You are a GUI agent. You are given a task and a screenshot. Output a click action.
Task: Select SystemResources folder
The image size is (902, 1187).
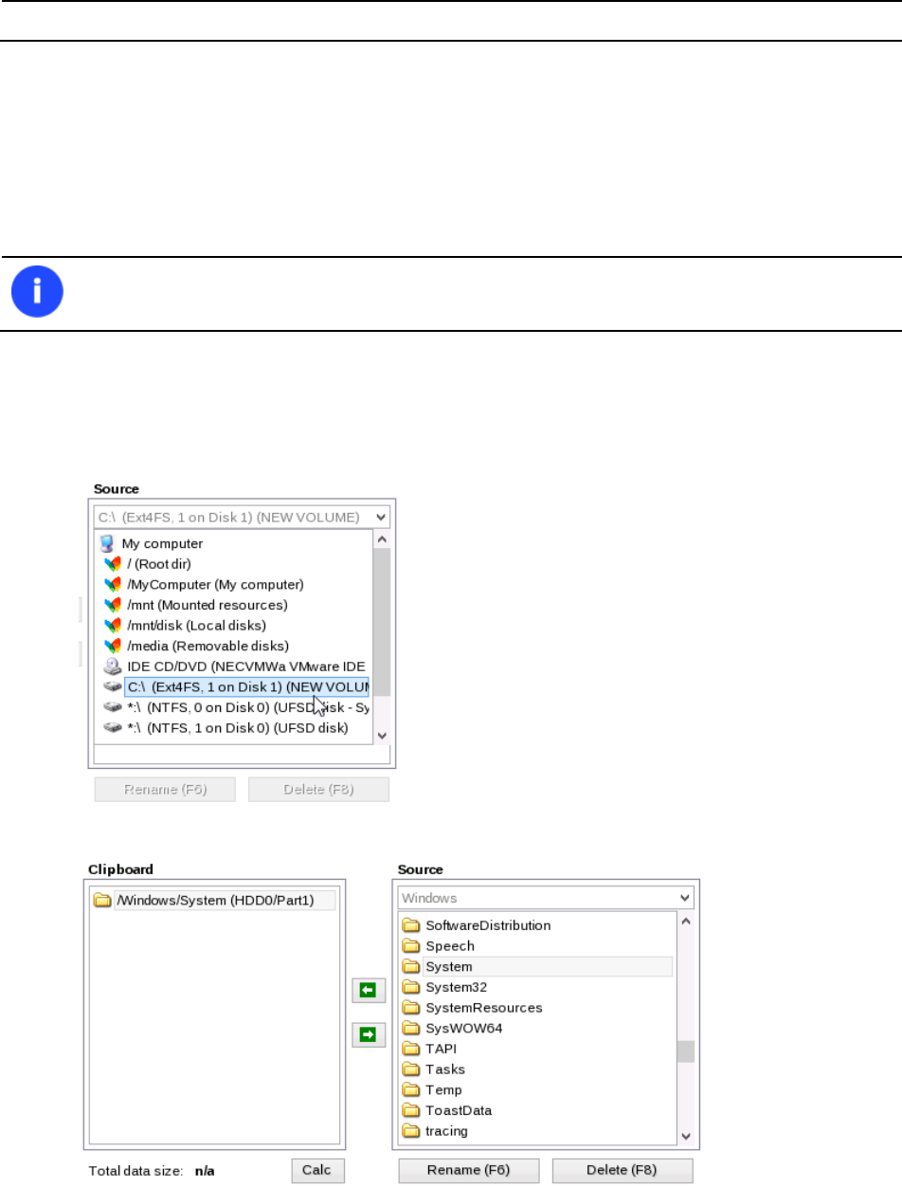click(x=483, y=1007)
